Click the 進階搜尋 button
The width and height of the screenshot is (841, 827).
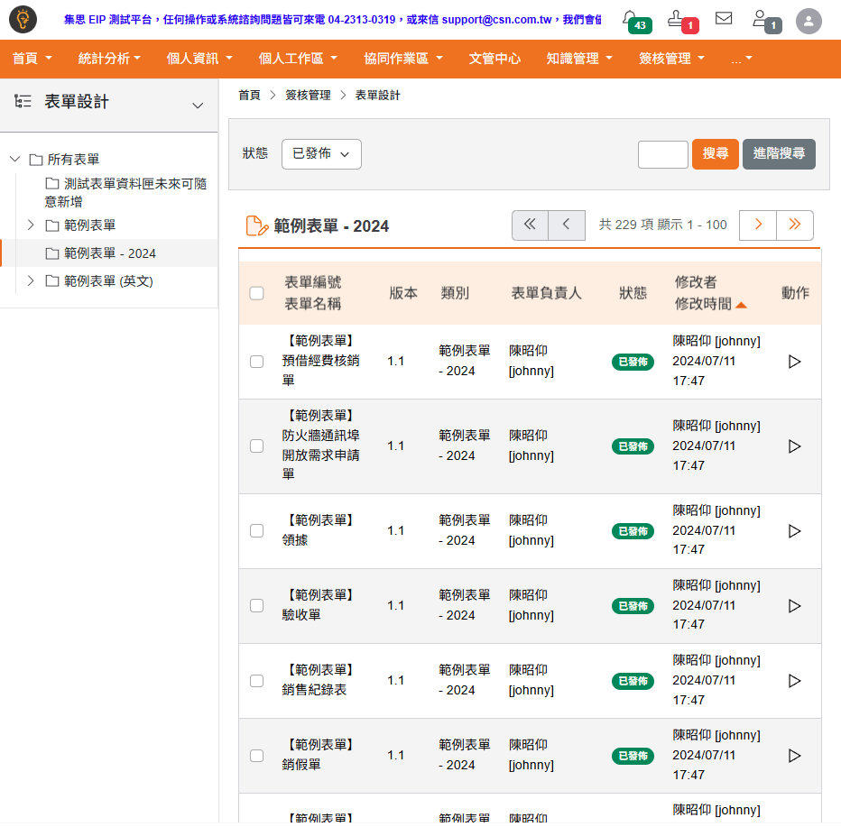779,154
